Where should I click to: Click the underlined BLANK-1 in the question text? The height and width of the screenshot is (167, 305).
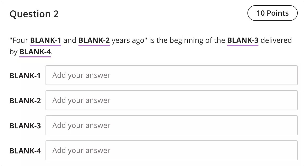tap(46, 40)
